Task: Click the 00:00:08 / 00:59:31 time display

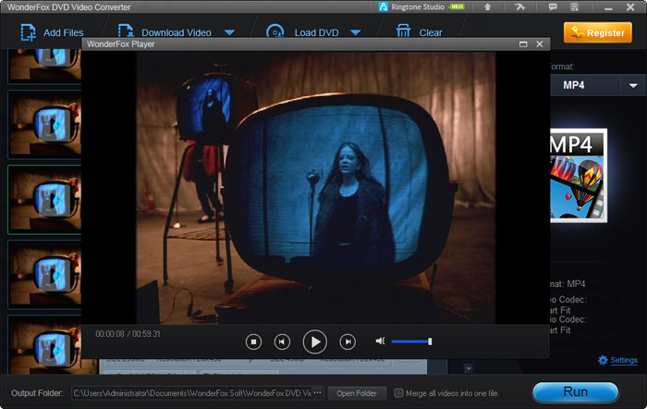Action: click(x=128, y=334)
